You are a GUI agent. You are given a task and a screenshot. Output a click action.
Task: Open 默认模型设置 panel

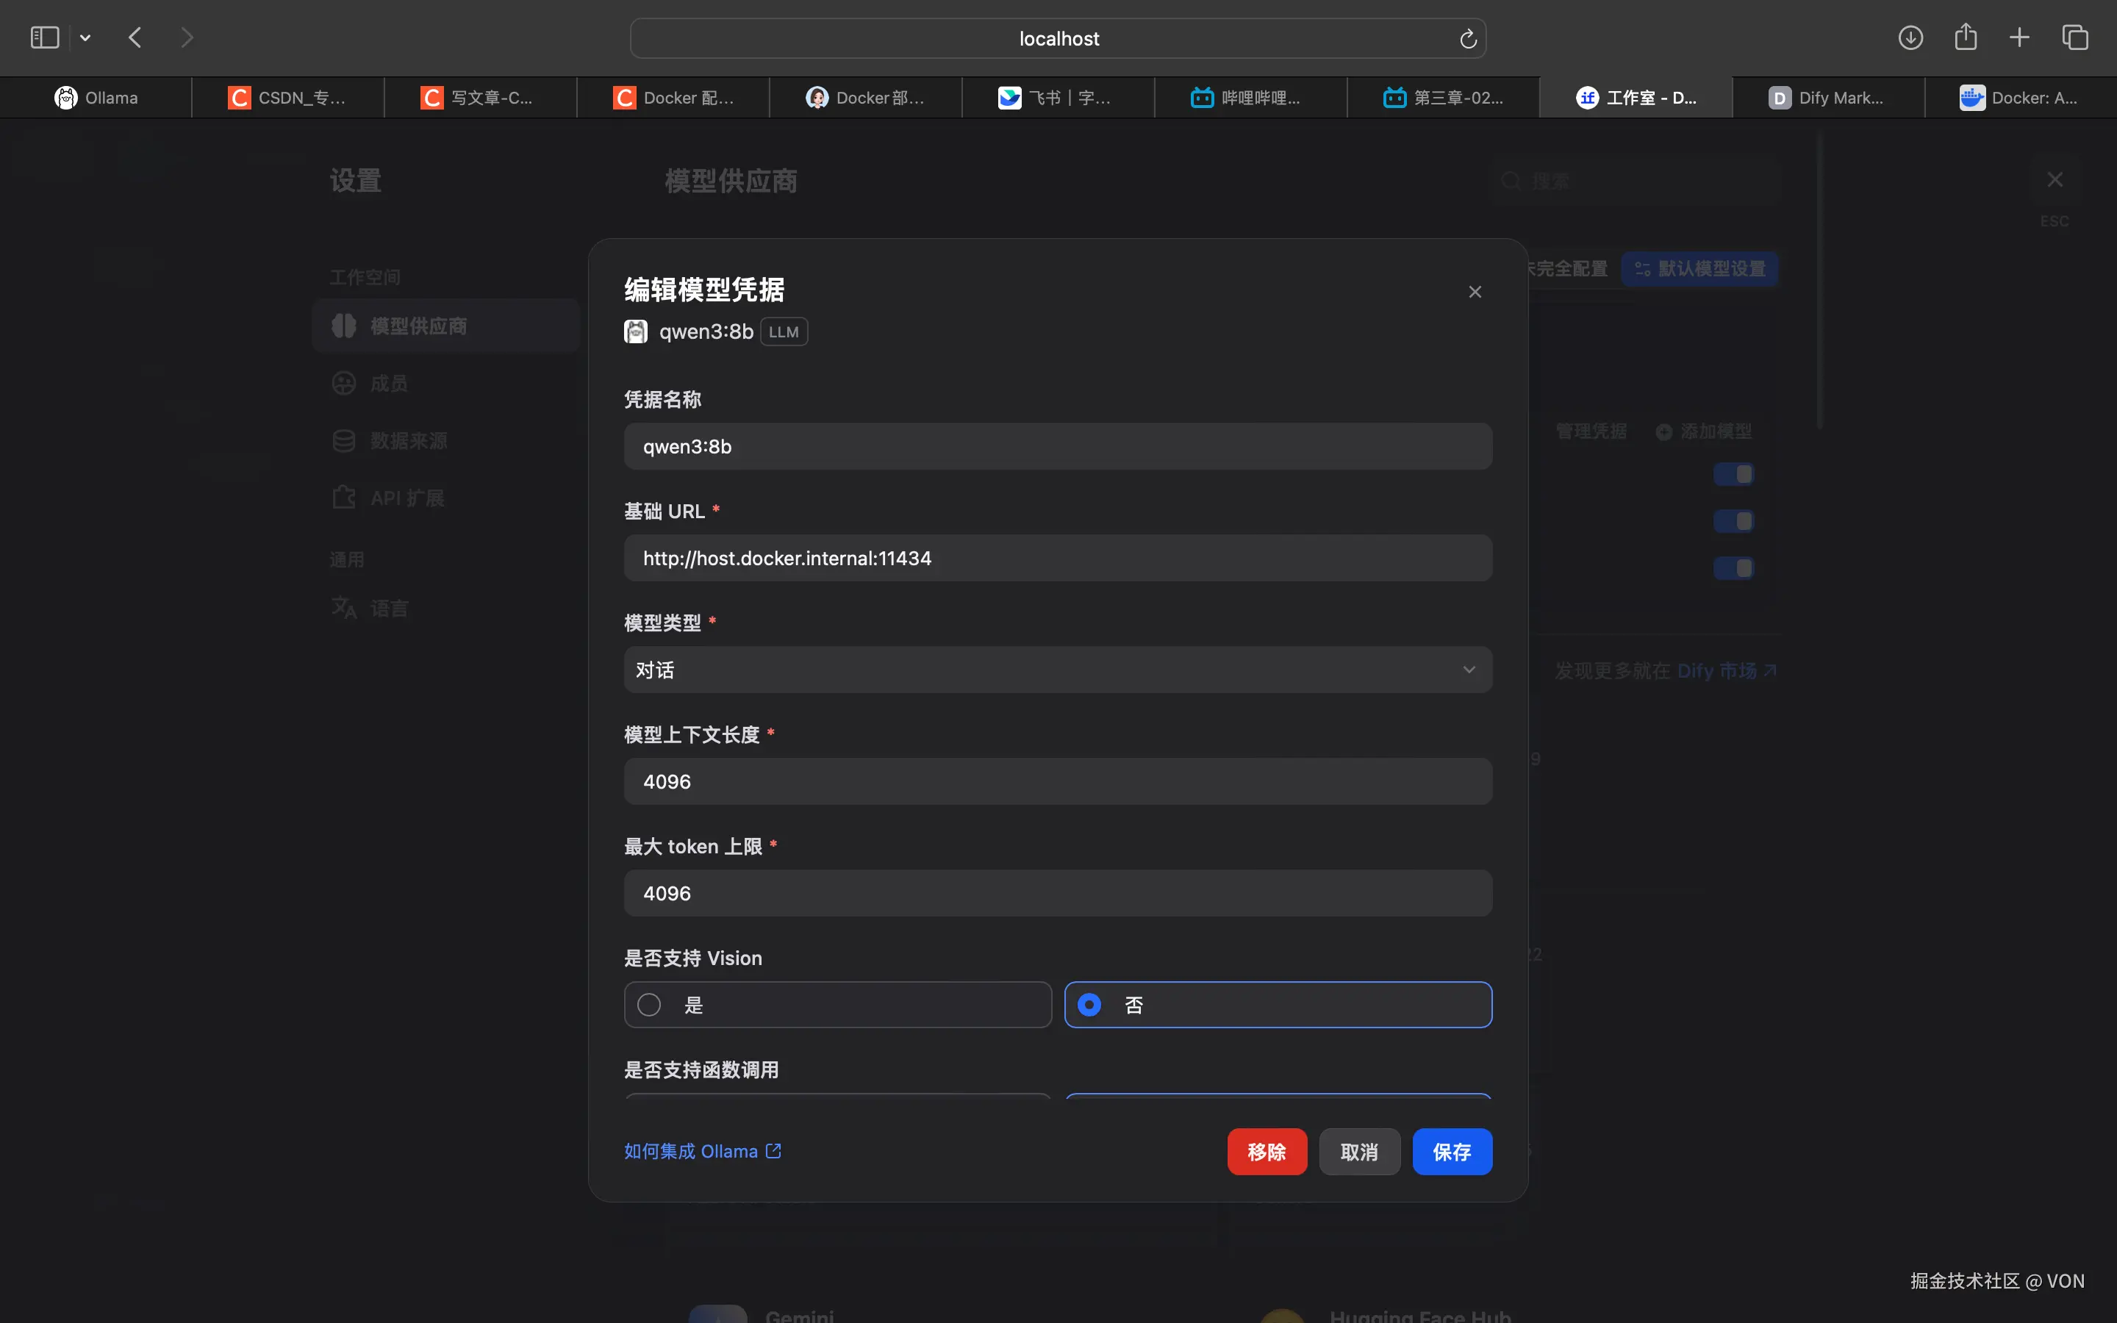point(1699,268)
